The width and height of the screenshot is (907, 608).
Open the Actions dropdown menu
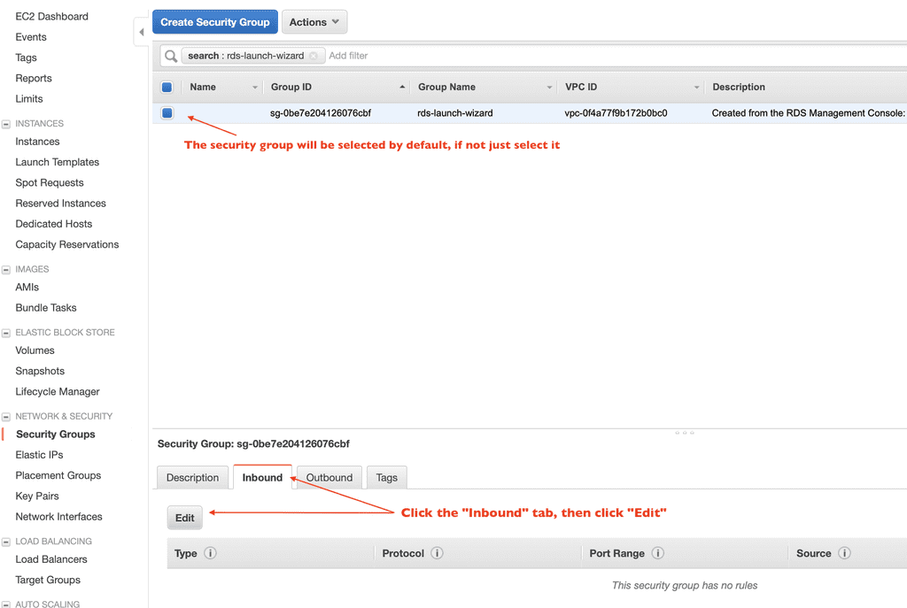[x=314, y=22]
